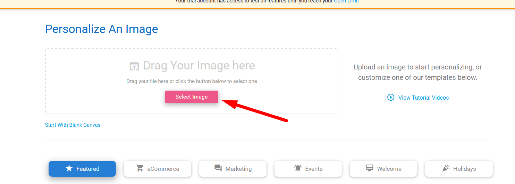The width and height of the screenshot is (515, 184).
Task: Open the eCommerce templates tab
Action: (x=158, y=169)
